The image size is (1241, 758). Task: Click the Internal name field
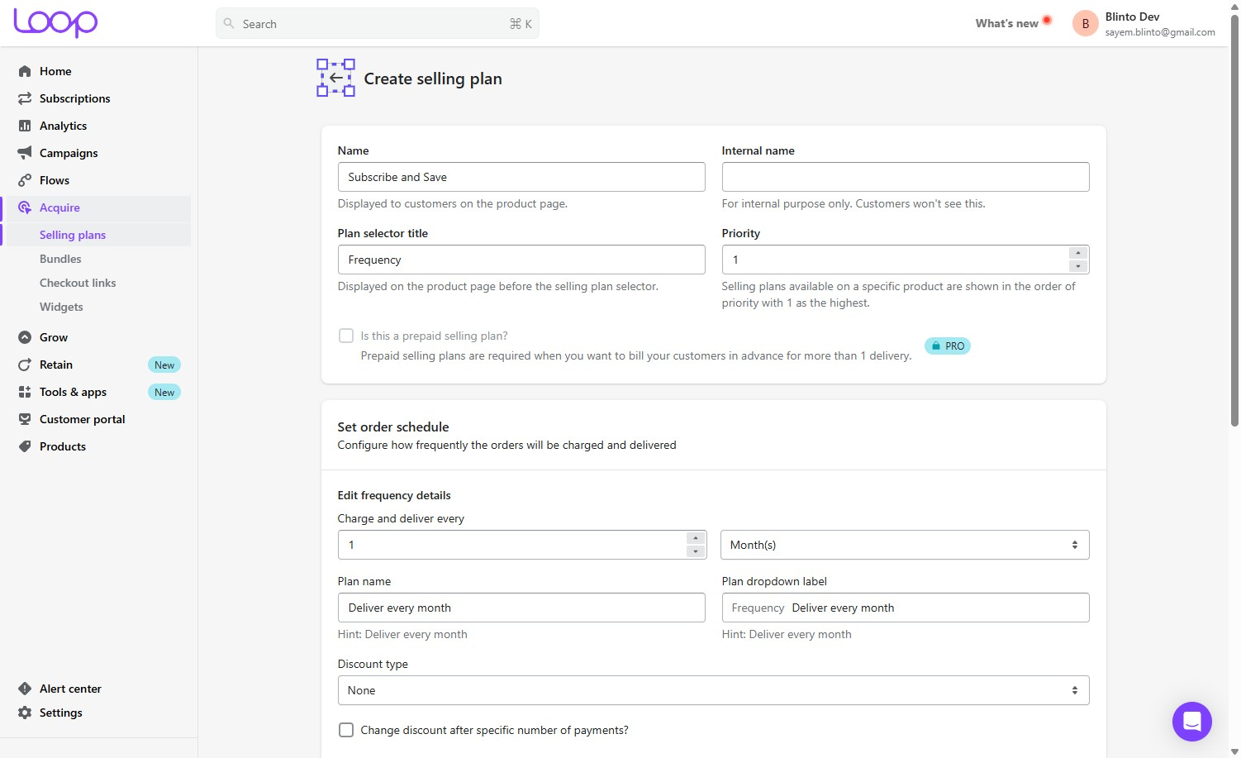tap(906, 177)
